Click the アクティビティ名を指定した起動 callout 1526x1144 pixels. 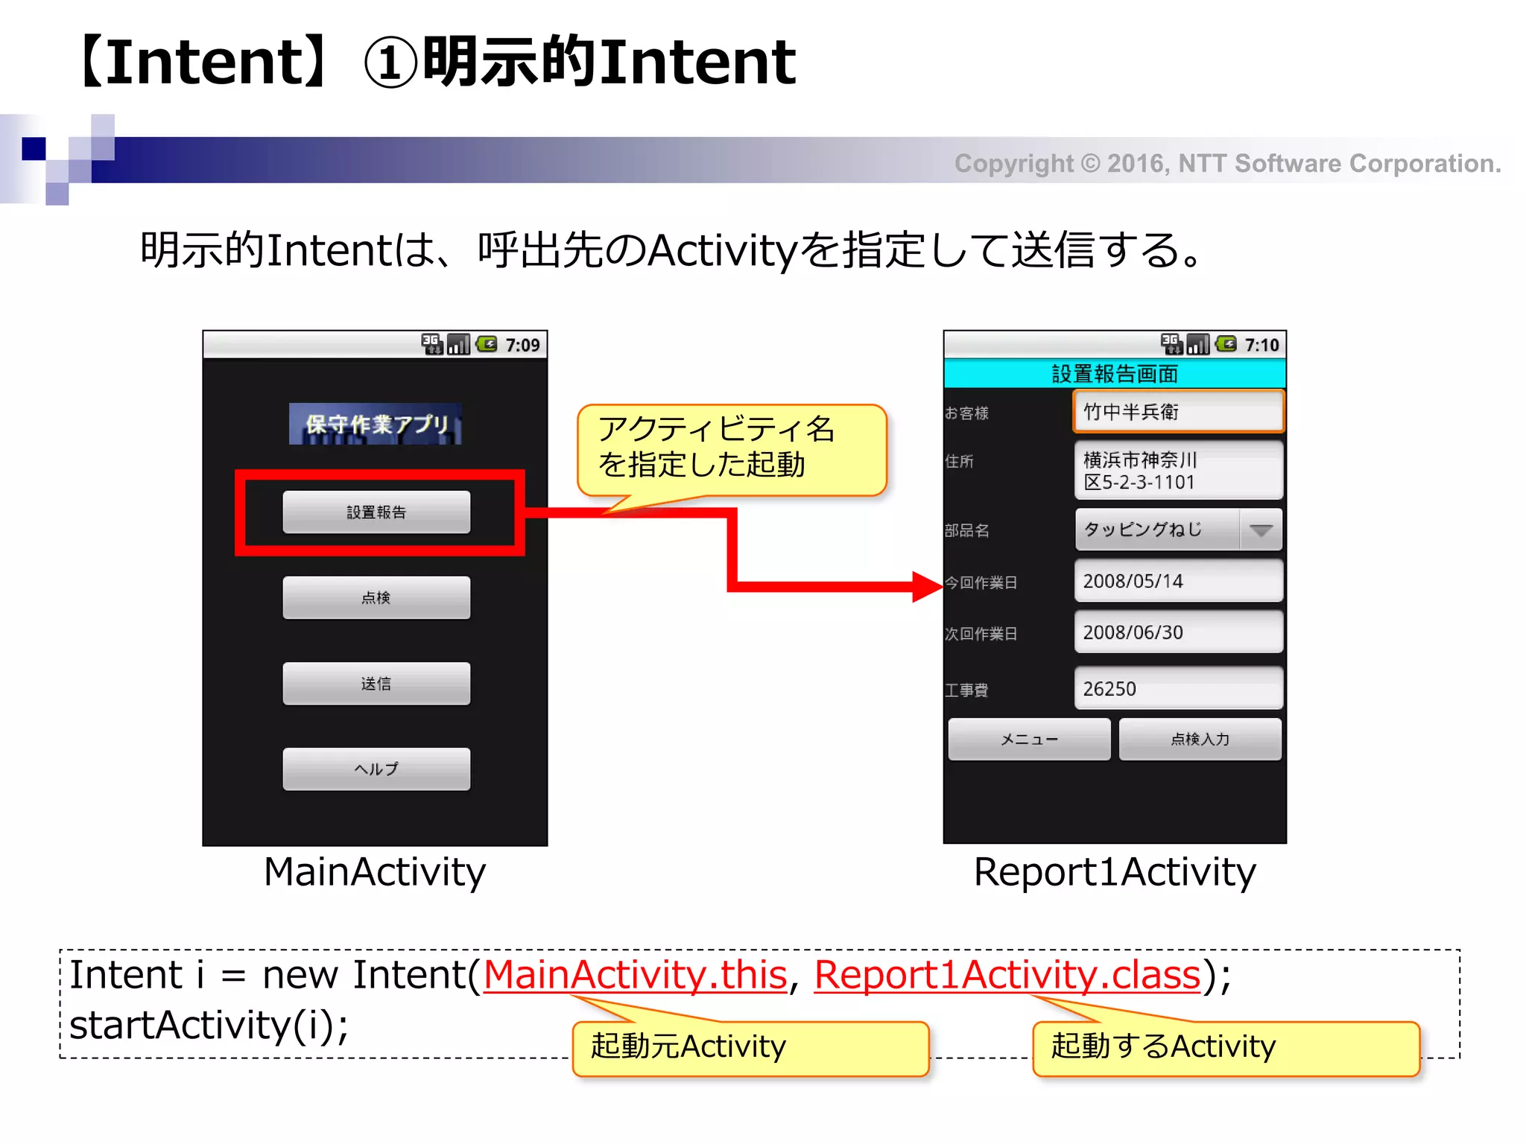click(x=732, y=449)
